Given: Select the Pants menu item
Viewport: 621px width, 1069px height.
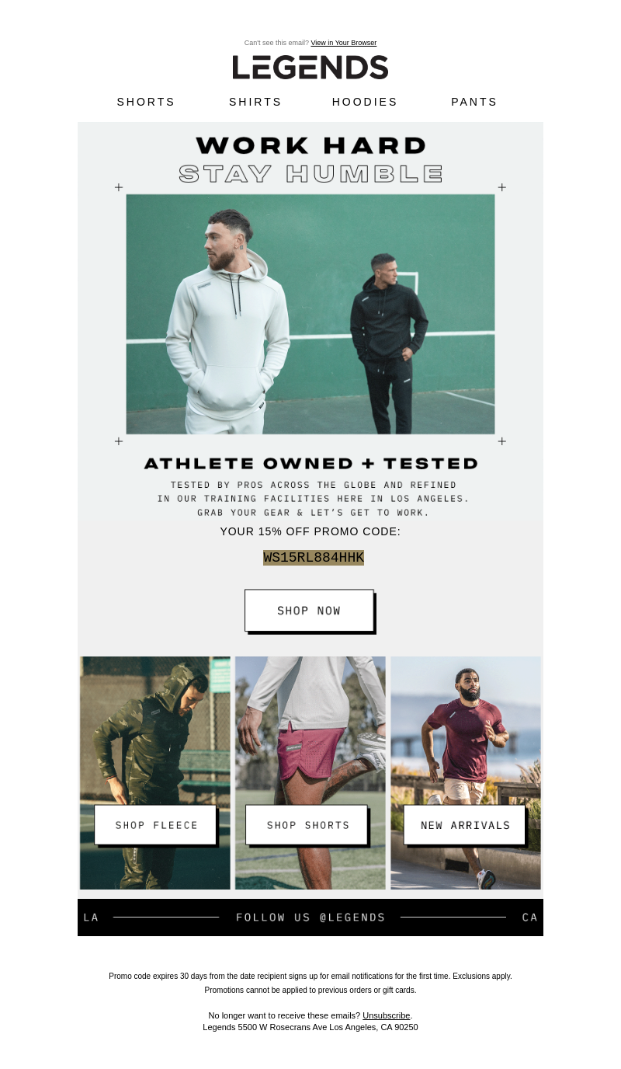Looking at the screenshot, I should [474, 102].
